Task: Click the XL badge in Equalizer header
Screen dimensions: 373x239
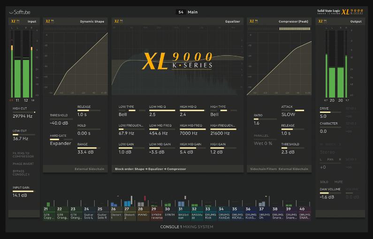Action: click(118, 21)
